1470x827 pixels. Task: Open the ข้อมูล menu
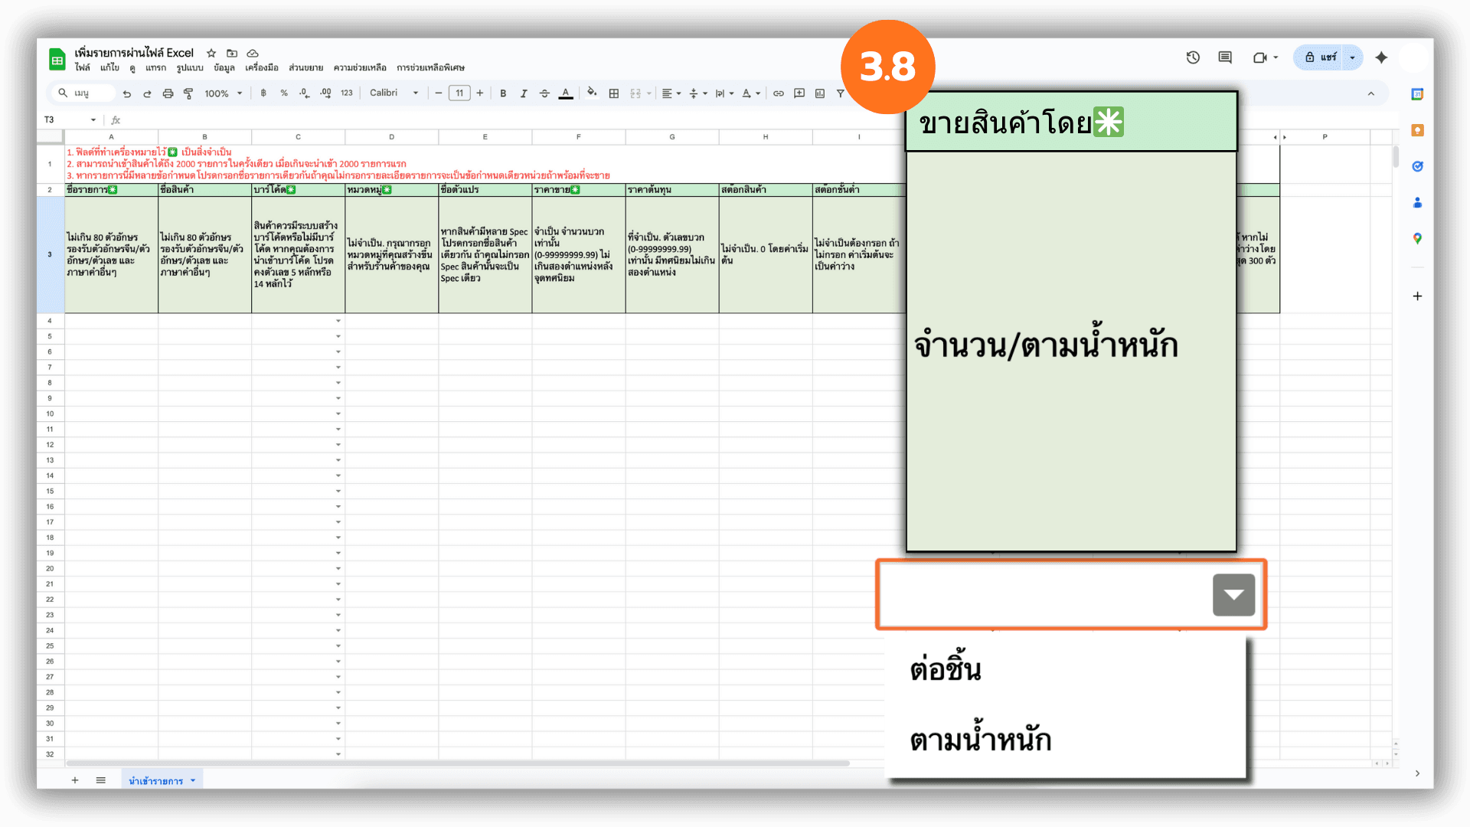point(224,67)
